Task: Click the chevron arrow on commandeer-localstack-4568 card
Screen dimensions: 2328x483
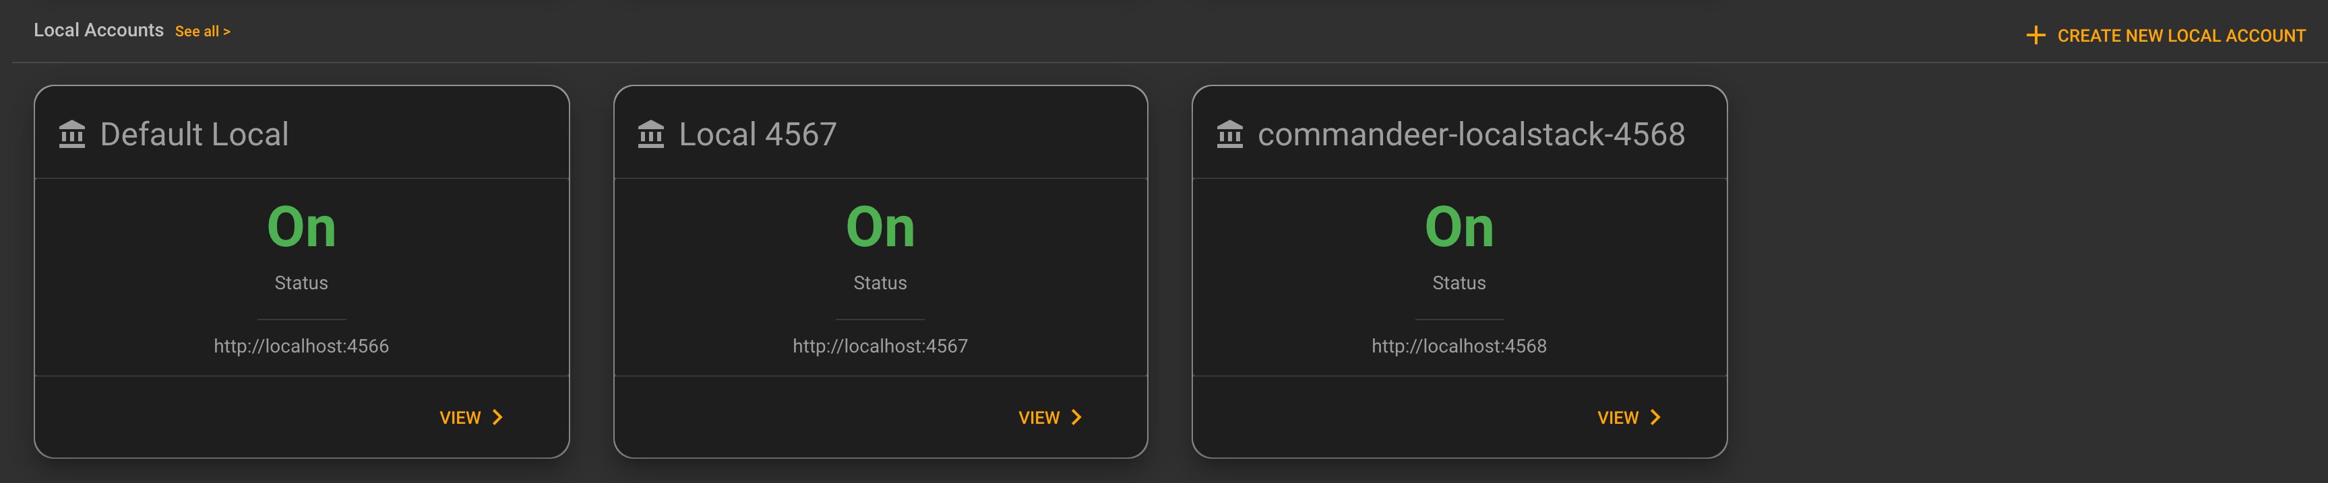Action: tap(1655, 417)
